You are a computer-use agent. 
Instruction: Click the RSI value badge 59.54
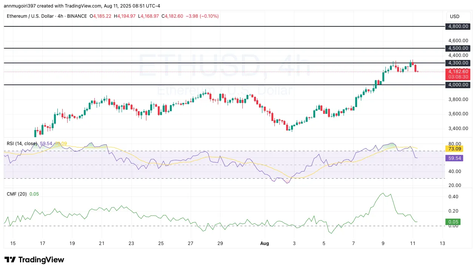[454, 158]
